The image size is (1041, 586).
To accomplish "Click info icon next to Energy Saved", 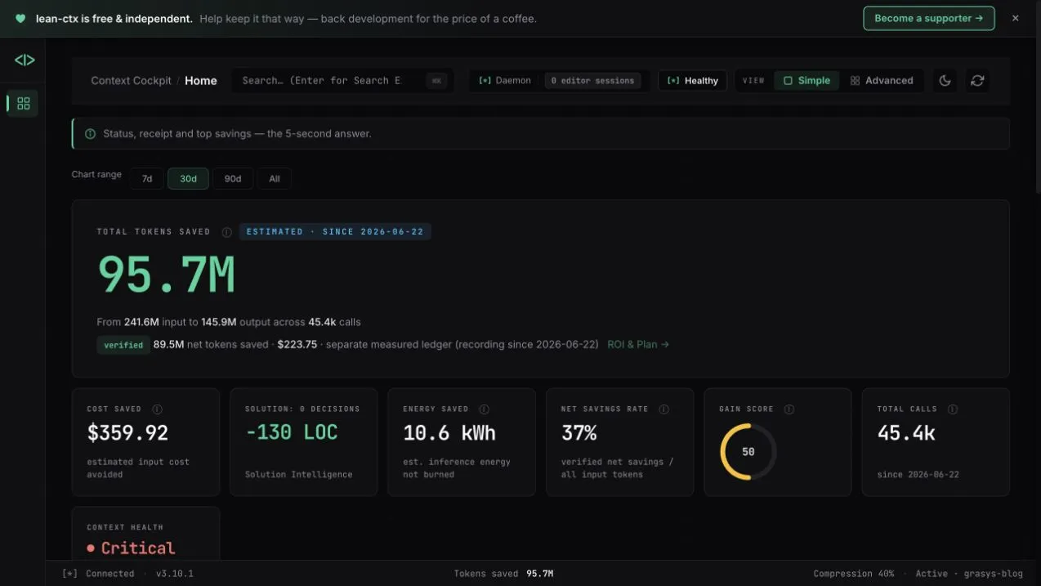I will coord(484,409).
